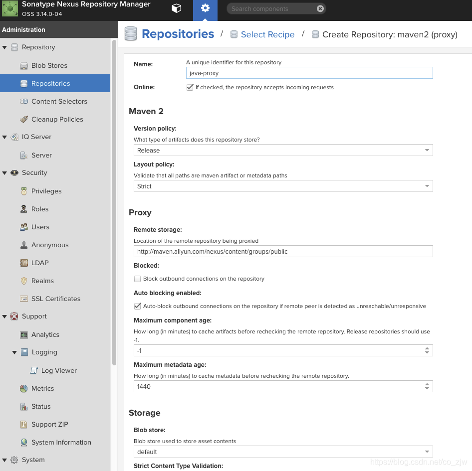Screen dimensions: 472x471
Task: Collapse the Repository tree section
Action: pyautogui.click(x=4, y=47)
